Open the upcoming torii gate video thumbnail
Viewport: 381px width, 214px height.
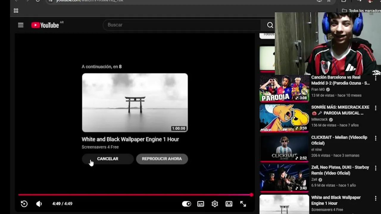(135, 103)
